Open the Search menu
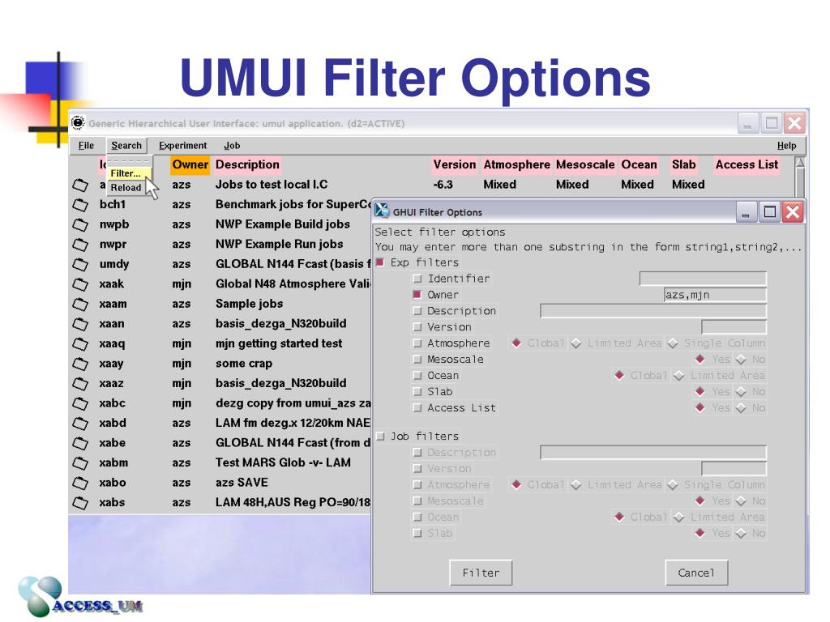Screen dimensions: 830x622 (x=126, y=146)
